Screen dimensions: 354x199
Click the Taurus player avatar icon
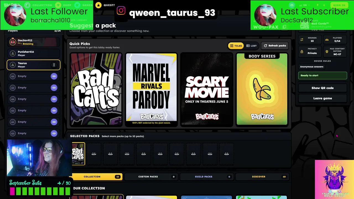[12, 65]
